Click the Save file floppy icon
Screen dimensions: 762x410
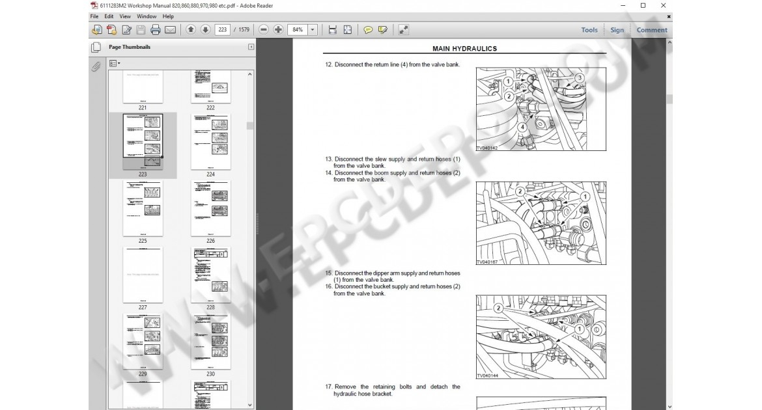tap(141, 30)
